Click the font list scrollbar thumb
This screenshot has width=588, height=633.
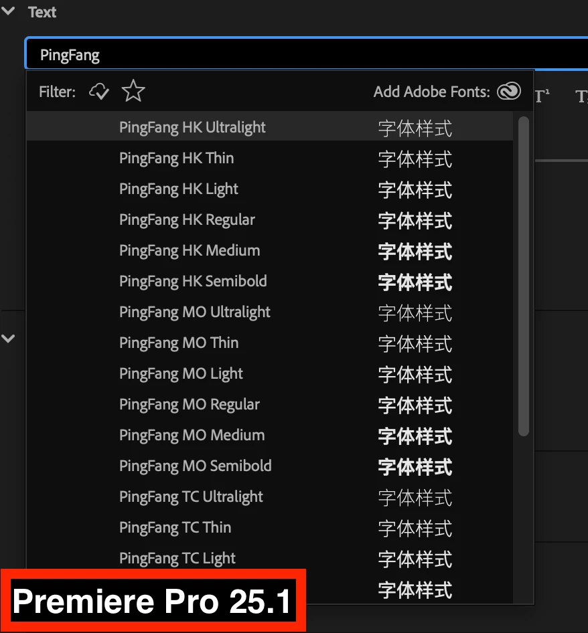coord(524,276)
